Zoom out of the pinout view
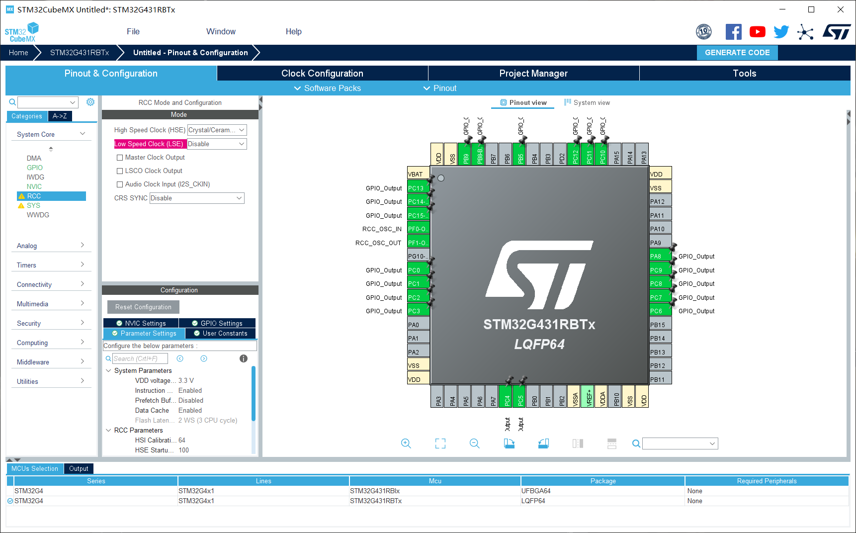This screenshot has height=533, width=856. click(475, 444)
